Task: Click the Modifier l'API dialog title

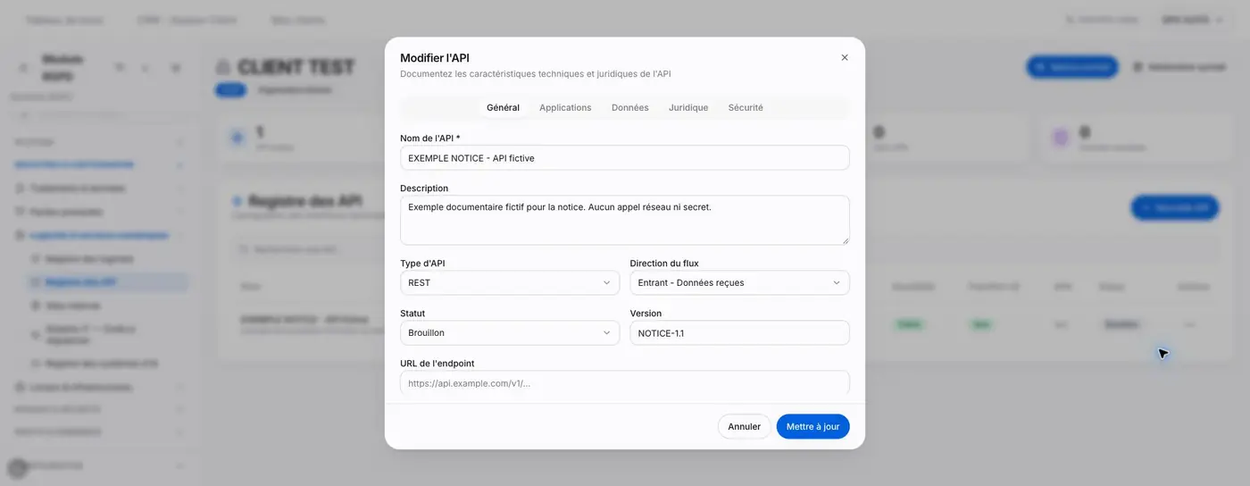Action: coord(435,58)
